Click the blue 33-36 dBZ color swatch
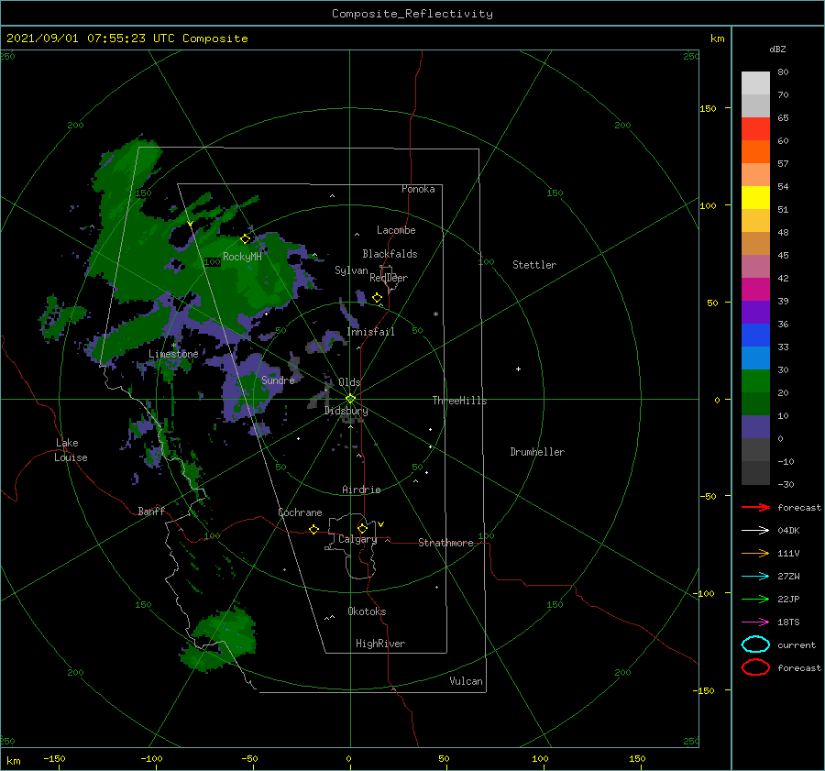Viewport: 825px width, 771px height. coord(755,336)
